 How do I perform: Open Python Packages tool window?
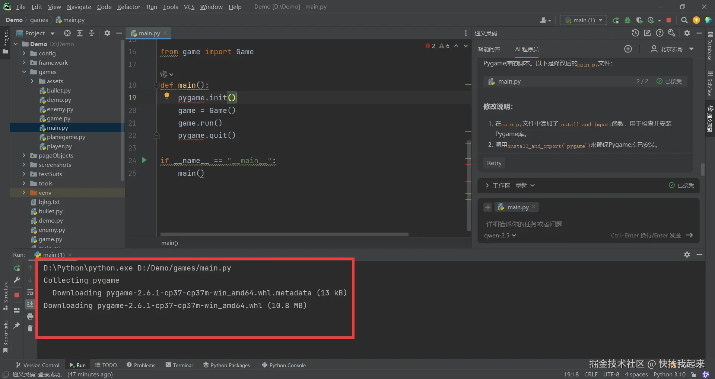[226, 365]
